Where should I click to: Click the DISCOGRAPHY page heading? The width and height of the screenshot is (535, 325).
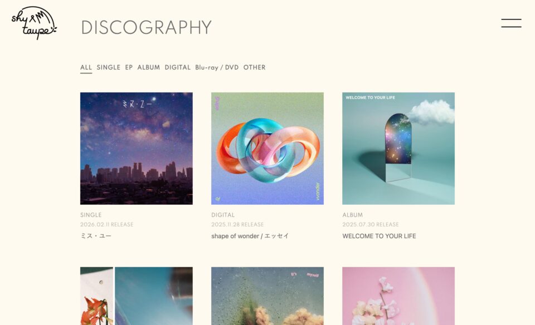[147, 27]
